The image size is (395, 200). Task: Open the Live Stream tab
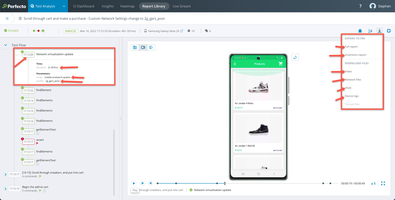point(182,6)
